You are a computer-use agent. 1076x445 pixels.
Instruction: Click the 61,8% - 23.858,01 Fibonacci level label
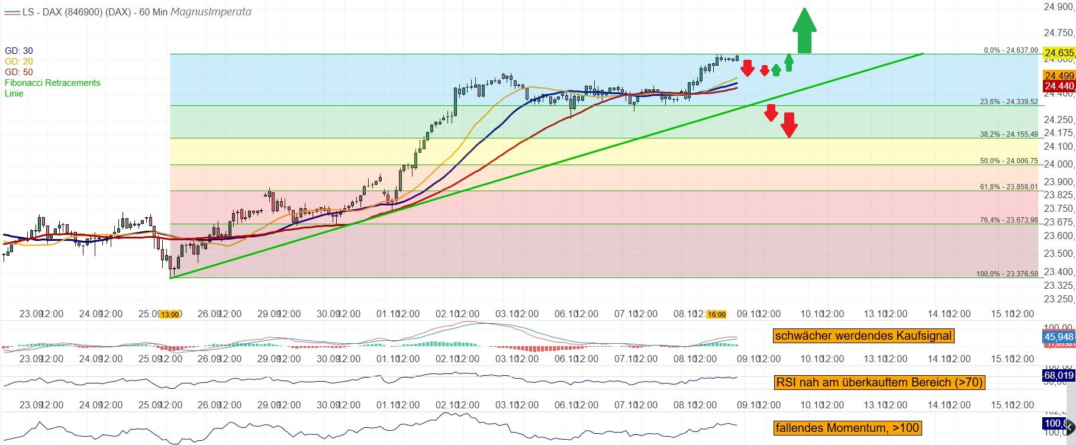click(x=1009, y=187)
